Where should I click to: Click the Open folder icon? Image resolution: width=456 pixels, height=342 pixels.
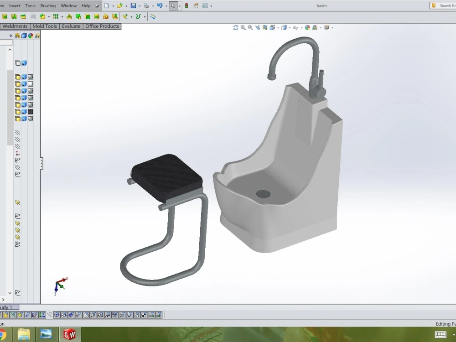(x=119, y=6)
